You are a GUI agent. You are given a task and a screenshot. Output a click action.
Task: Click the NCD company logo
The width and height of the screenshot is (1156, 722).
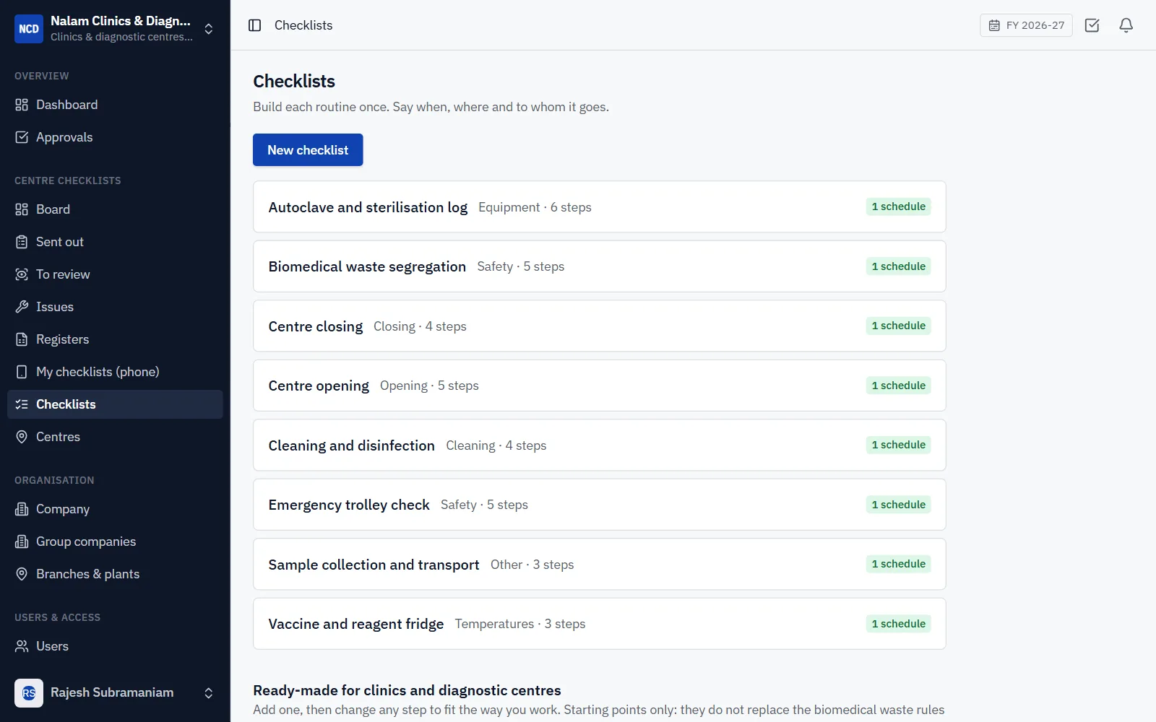coord(29,29)
